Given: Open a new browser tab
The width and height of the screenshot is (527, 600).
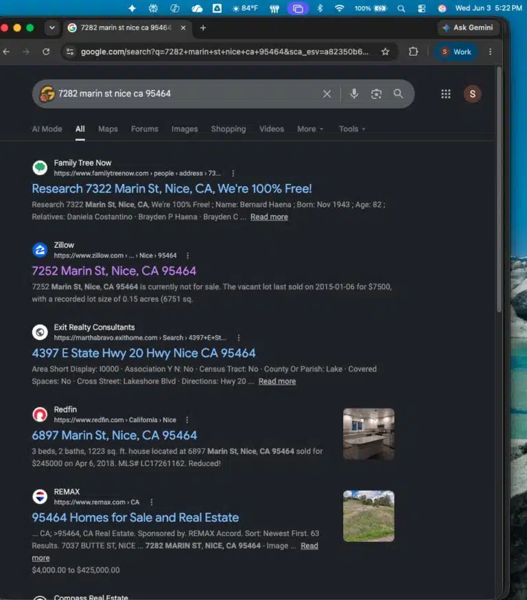Looking at the screenshot, I should coord(203,27).
